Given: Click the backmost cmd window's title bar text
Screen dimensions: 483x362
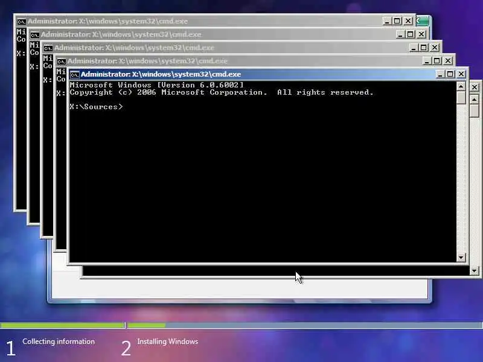Looking at the screenshot, I should pyautogui.click(x=107, y=21).
